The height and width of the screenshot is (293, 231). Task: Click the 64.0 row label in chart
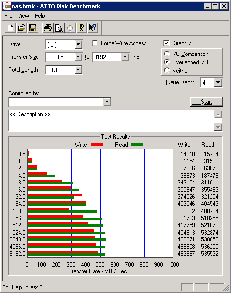click(20, 203)
